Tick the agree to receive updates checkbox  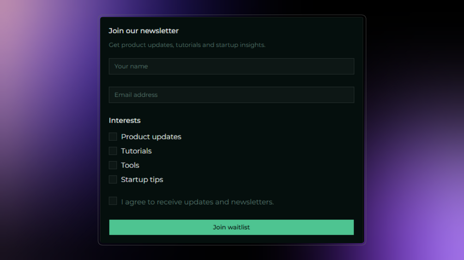(x=113, y=201)
